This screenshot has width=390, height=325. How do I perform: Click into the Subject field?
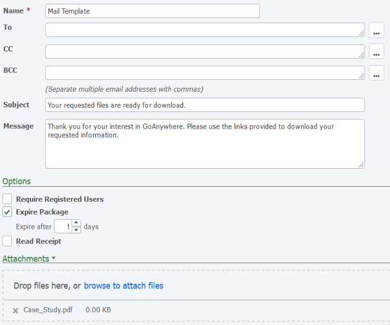tap(205, 105)
